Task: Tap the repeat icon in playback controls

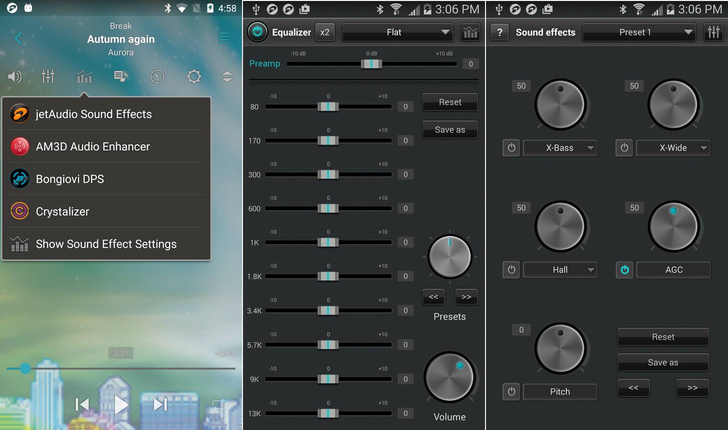Action: pos(219,405)
